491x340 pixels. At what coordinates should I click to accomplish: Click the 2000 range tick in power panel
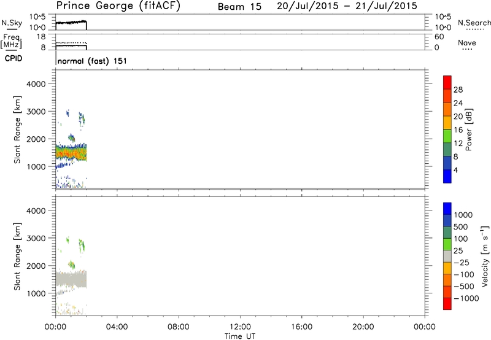click(x=36, y=139)
